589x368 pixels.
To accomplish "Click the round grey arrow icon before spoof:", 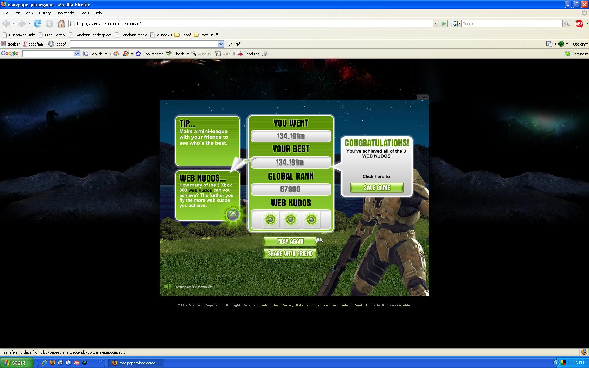I will pyautogui.click(x=51, y=44).
